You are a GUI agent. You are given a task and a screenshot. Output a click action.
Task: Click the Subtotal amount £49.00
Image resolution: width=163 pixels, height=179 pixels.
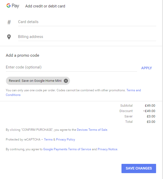pyautogui.click(x=150, y=106)
